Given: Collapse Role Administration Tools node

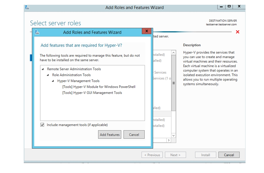Looking at the screenshot, I should point(48,75).
